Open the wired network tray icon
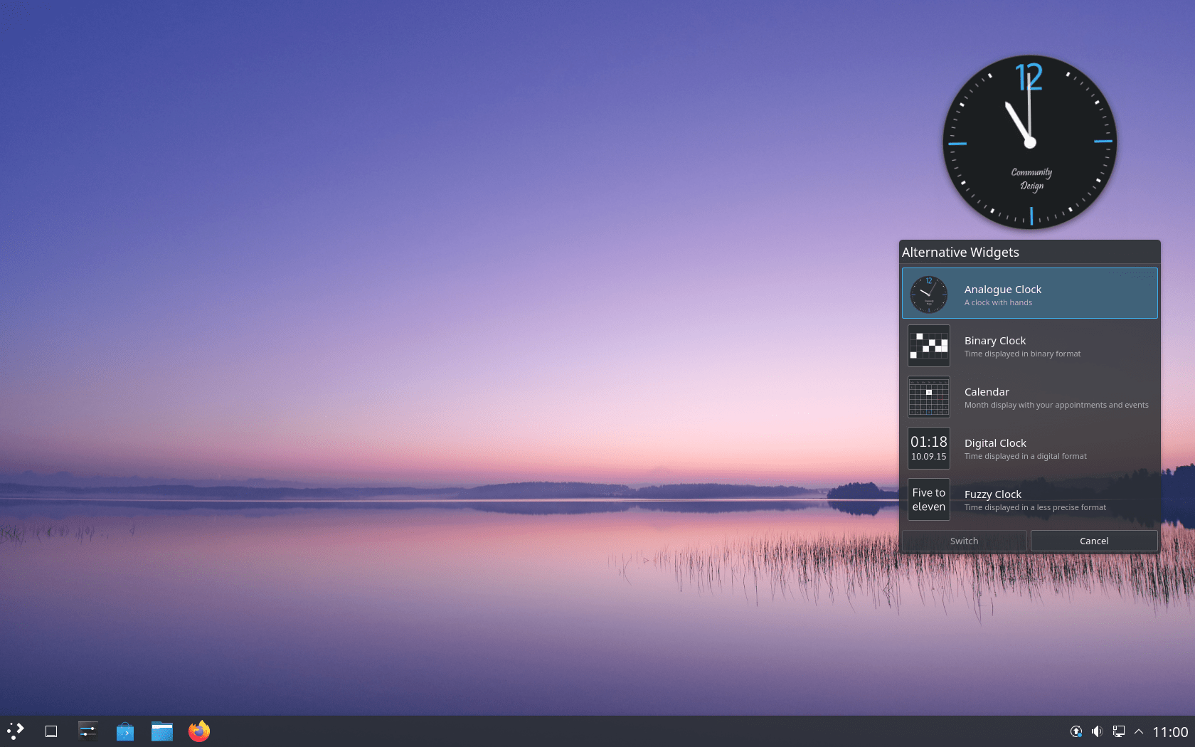 [1118, 731]
